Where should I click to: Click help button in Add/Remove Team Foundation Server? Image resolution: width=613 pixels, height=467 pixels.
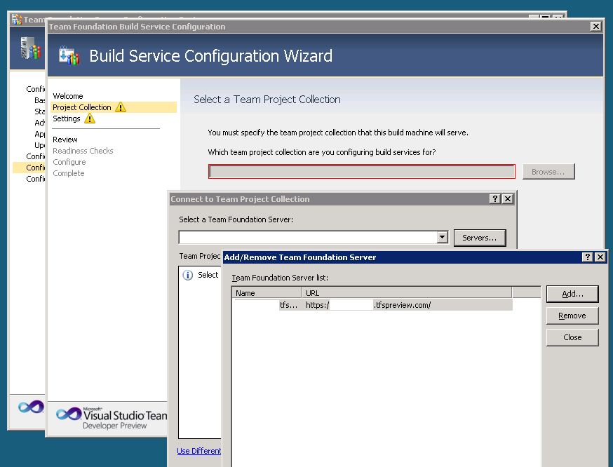588,257
